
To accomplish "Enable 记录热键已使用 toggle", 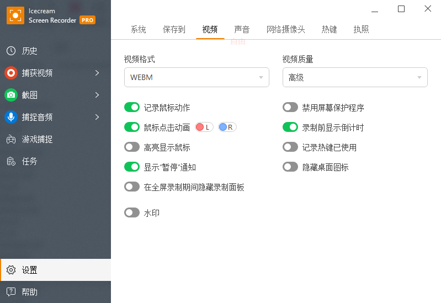I will tap(290, 147).
